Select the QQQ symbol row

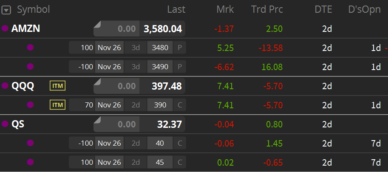(194, 86)
